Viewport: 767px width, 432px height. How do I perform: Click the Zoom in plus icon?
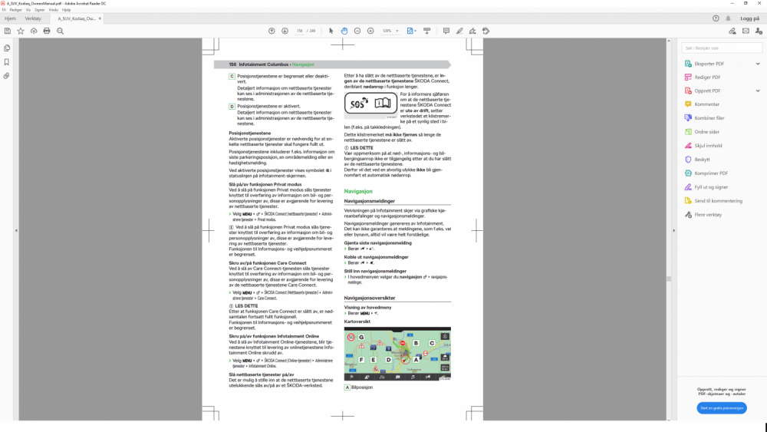point(370,31)
